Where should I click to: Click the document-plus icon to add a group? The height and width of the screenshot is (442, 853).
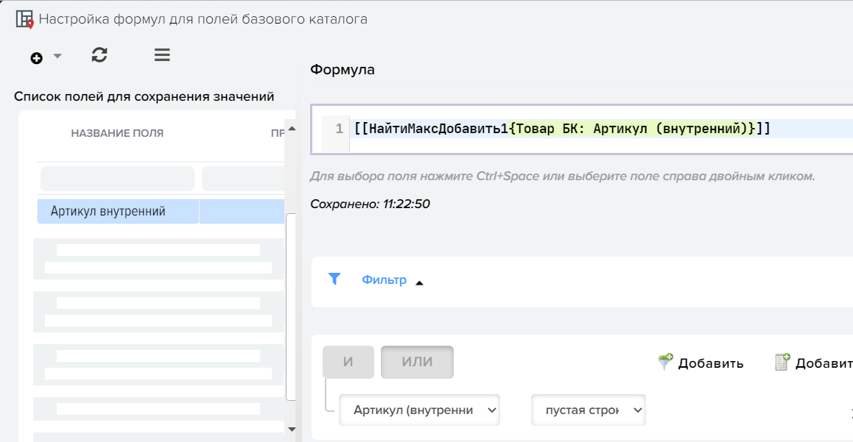[x=782, y=363]
